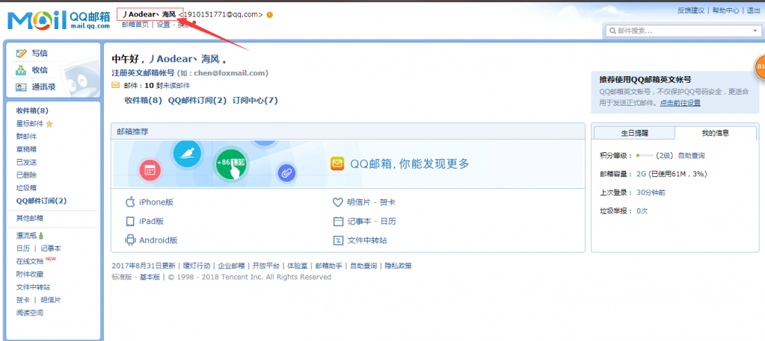Click the notebook calendar icon
This screenshot has height=341, width=765.
pyautogui.click(x=338, y=222)
